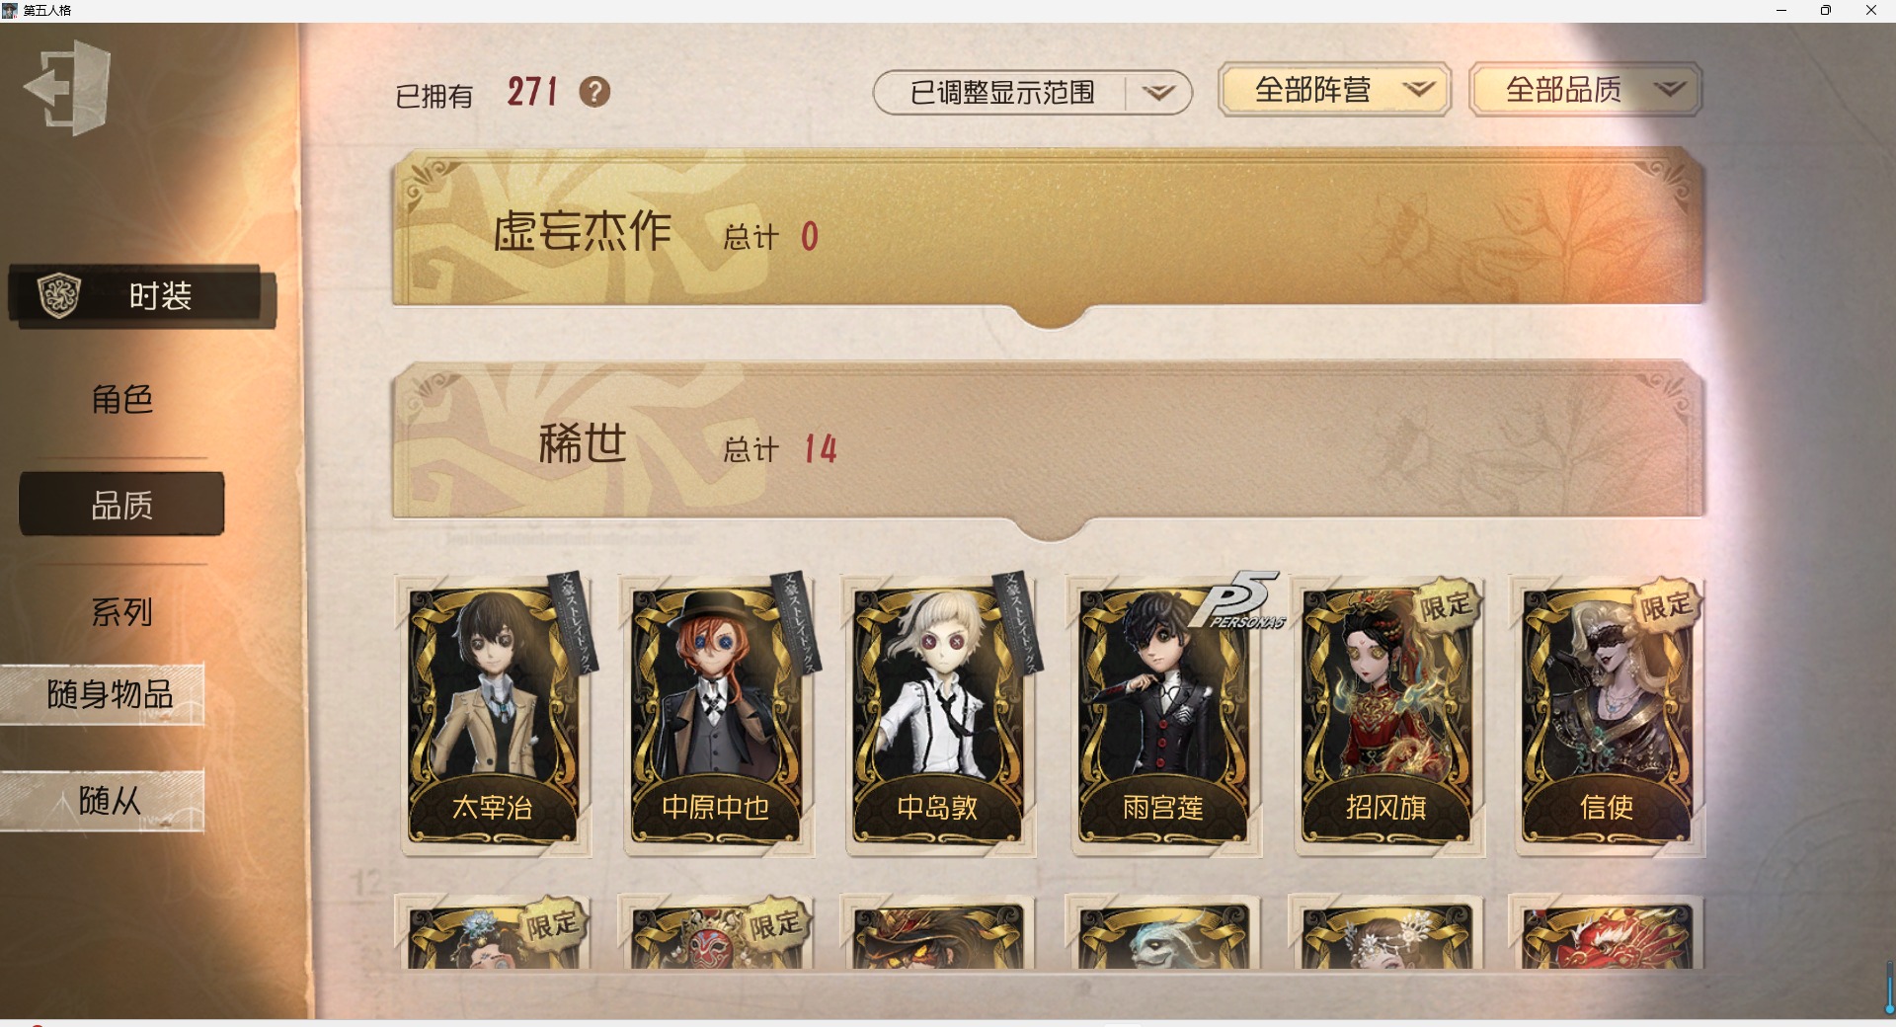The height and width of the screenshot is (1027, 1896).
Task: Select the 招风旗 limited costume card
Action: coord(1386,716)
